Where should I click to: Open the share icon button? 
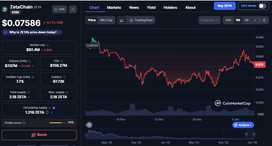coord(73,9)
